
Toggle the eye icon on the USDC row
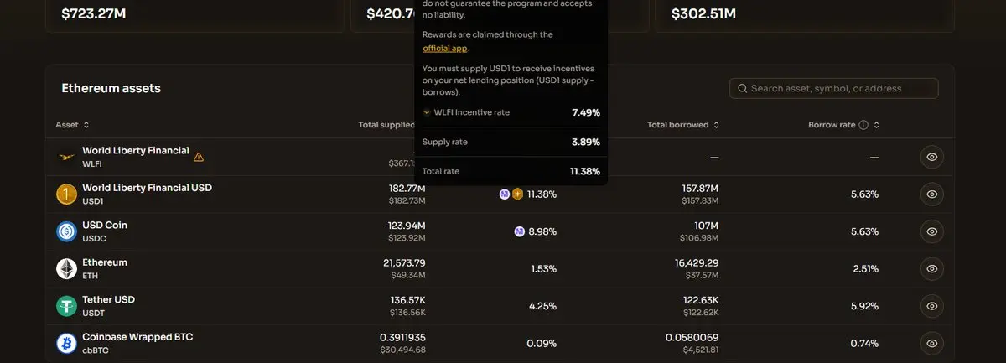(931, 231)
